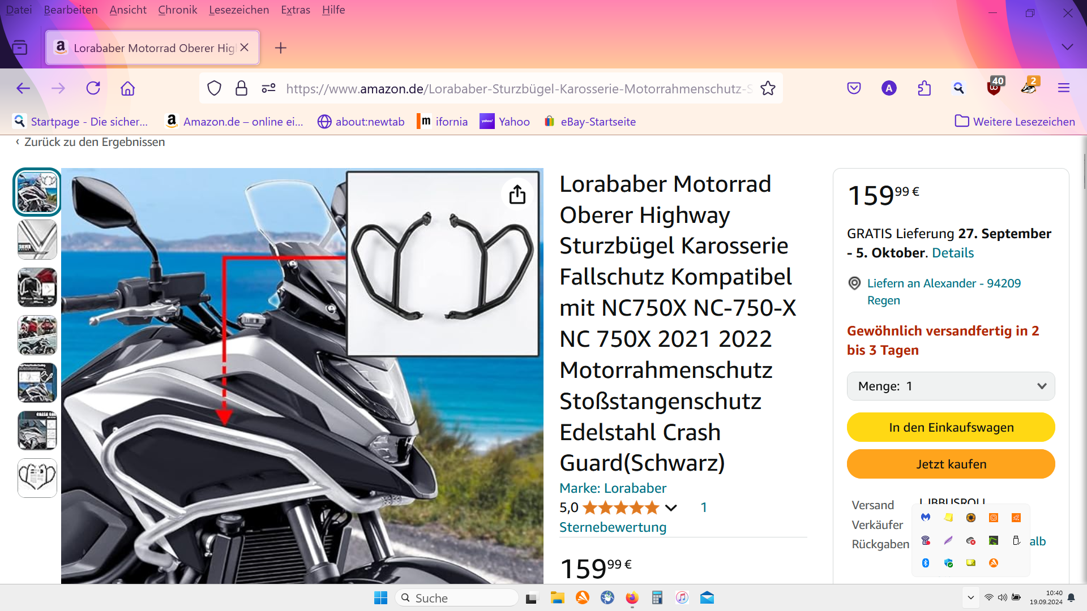
Task: List all open tabs chevron
Action: click(x=1067, y=47)
